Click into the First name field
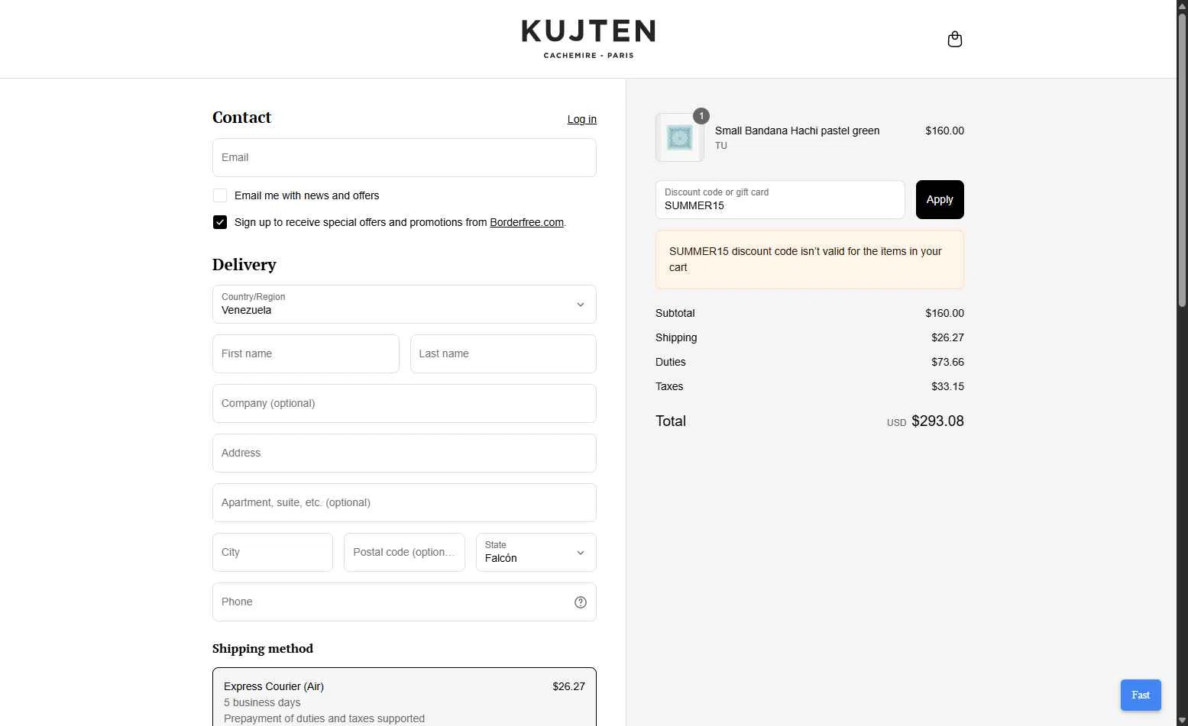Viewport: 1188px width, 726px height. pyautogui.click(x=306, y=353)
